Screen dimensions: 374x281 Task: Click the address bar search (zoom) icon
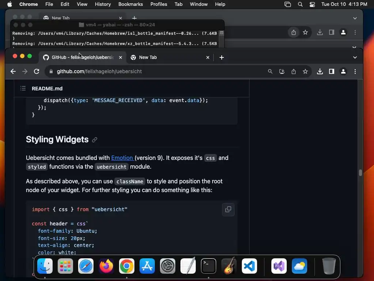270,71
